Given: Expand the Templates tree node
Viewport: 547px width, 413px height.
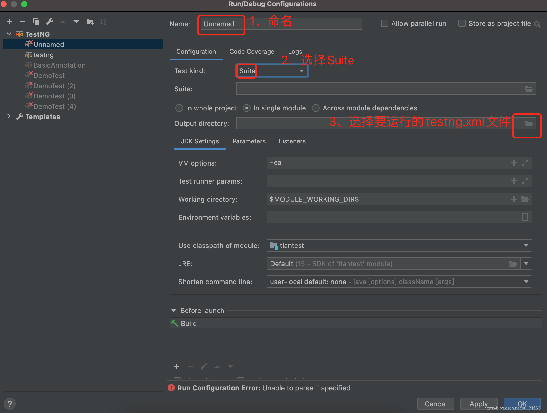Looking at the screenshot, I should click(x=9, y=117).
